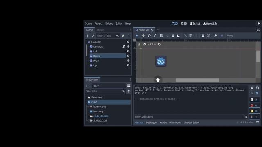Screen dimensions: 262x147
Task: Open extra scene tree options next to script icon
Action: 129,36
